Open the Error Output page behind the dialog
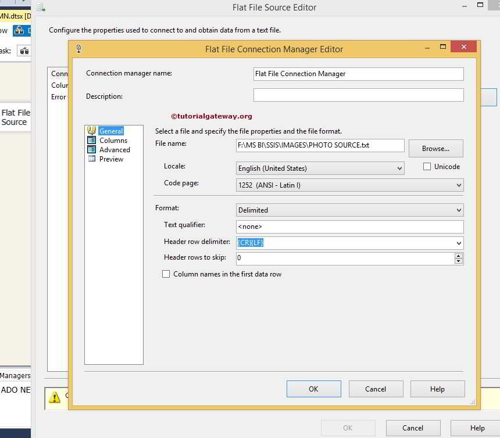Screen dimensions: 500x438 tap(59, 97)
